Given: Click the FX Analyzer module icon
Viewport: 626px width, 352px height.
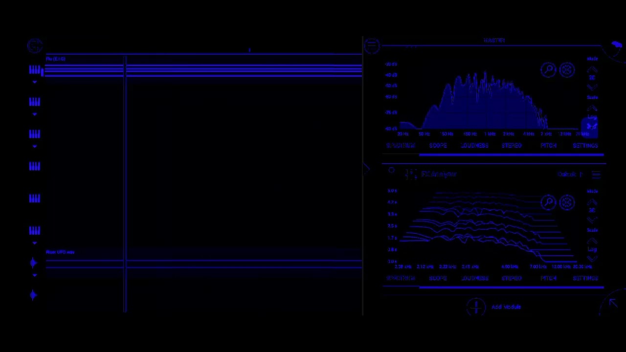Looking at the screenshot, I should [411, 174].
